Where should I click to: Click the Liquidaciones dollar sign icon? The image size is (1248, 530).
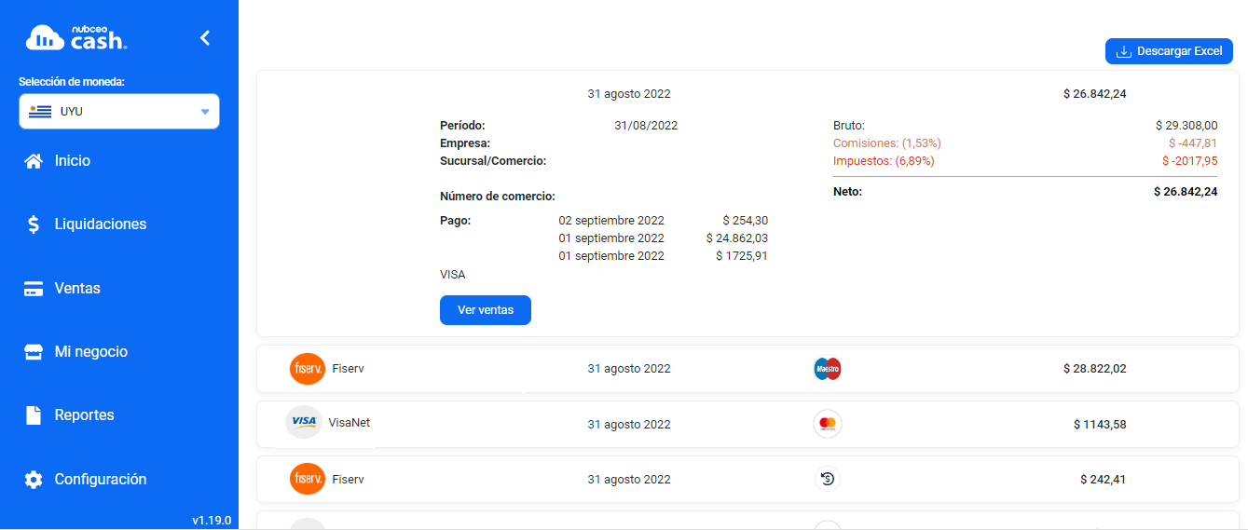[x=34, y=224]
